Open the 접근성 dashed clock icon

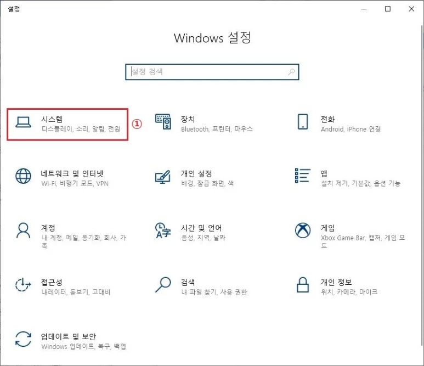(x=23, y=285)
